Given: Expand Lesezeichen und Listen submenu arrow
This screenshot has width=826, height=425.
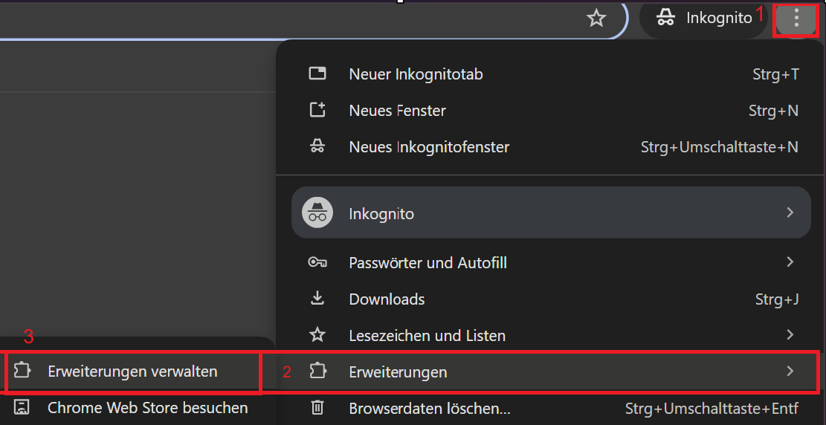Looking at the screenshot, I should tap(790, 334).
